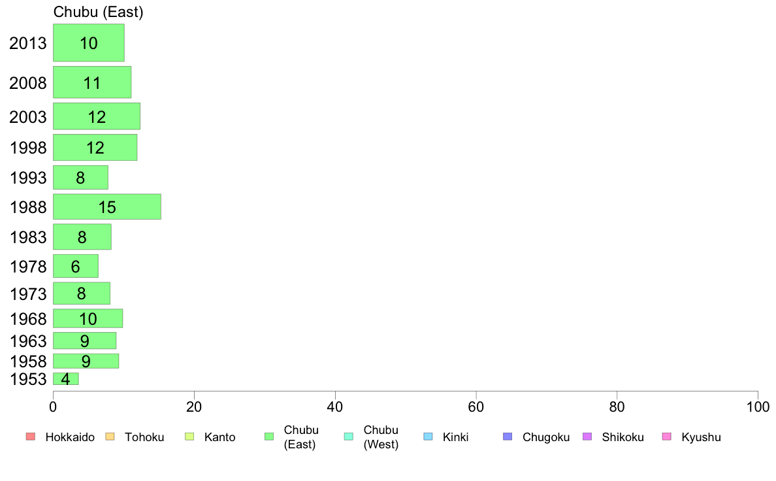Click the Hokkaido legend label text
The image size is (776, 481).
70,437
